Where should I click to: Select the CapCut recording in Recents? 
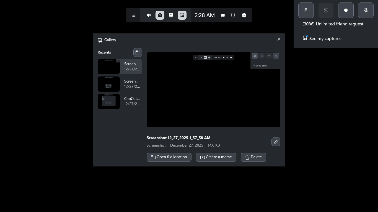click(120, 101)
